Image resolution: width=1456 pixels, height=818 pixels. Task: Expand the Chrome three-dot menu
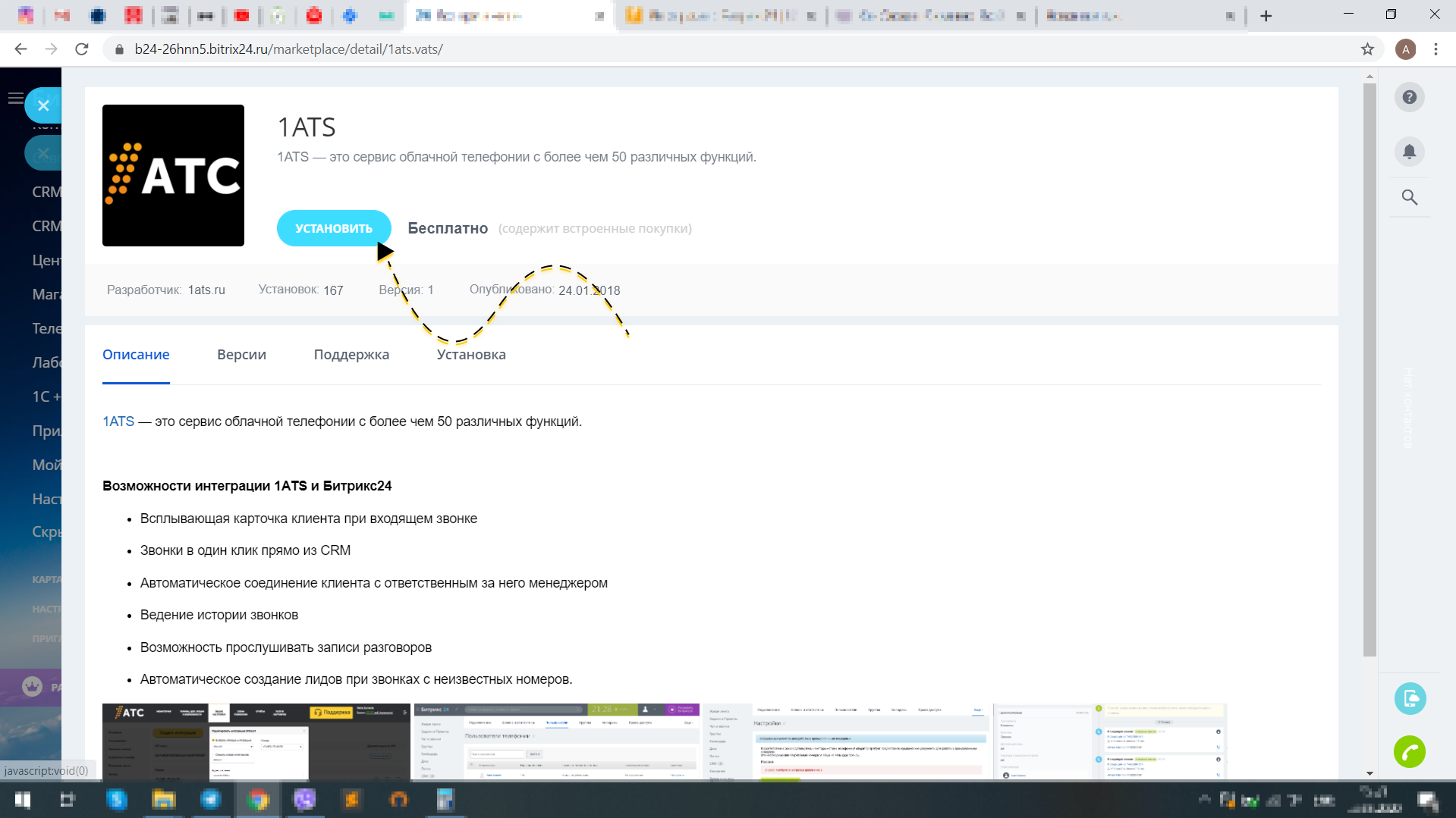pyautogui.click(x=1436, y=49)
